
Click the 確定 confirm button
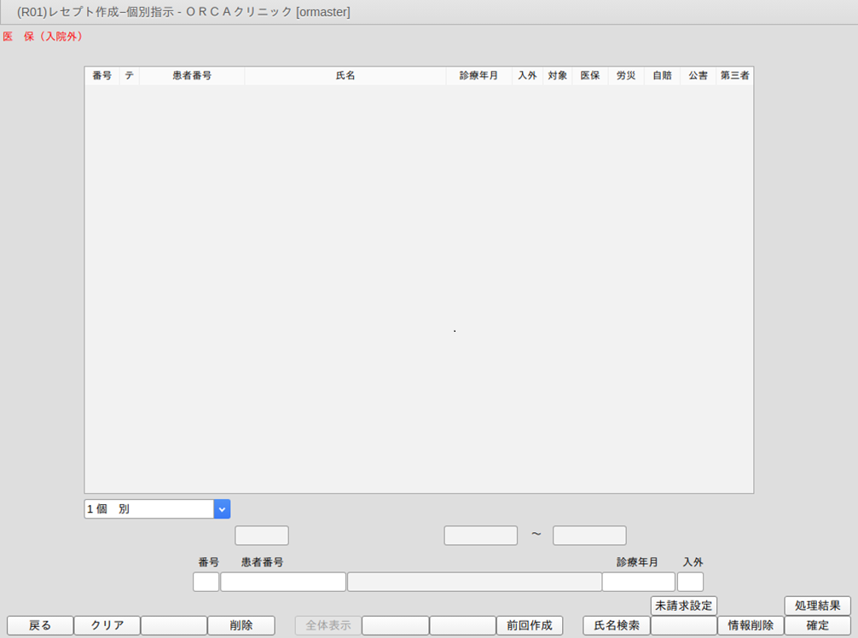pos(817,625)
